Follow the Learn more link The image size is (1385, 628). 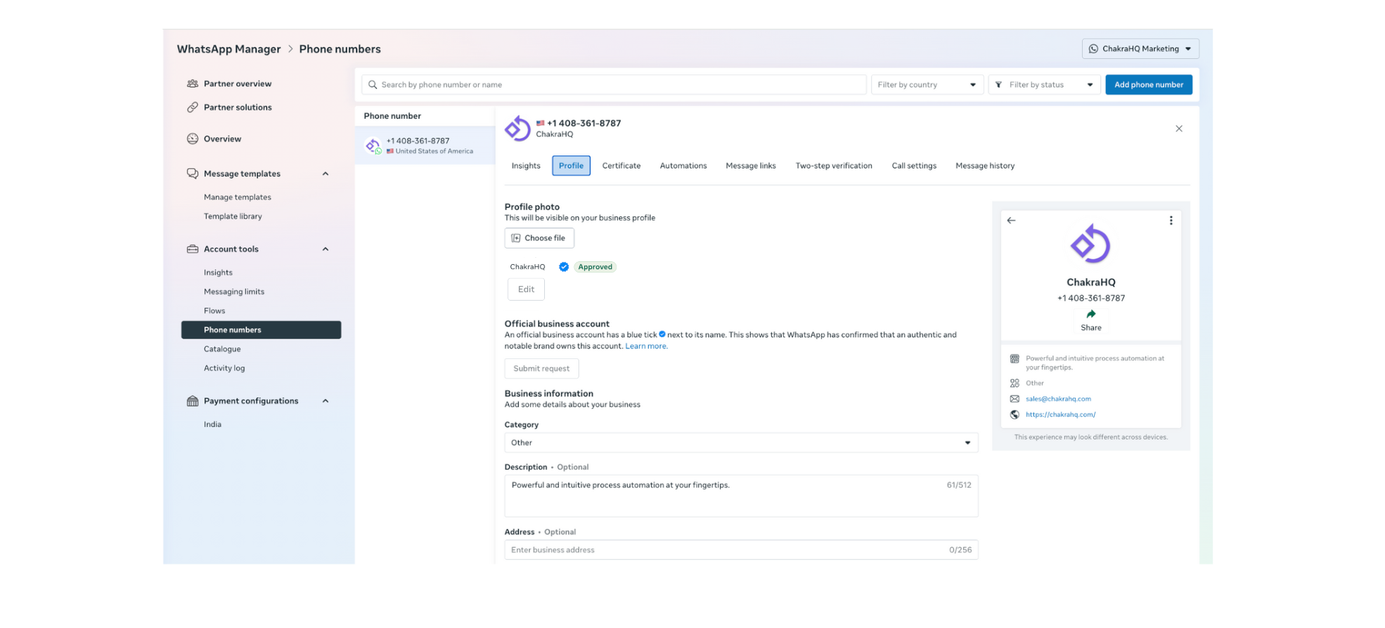tap(646, 346)
